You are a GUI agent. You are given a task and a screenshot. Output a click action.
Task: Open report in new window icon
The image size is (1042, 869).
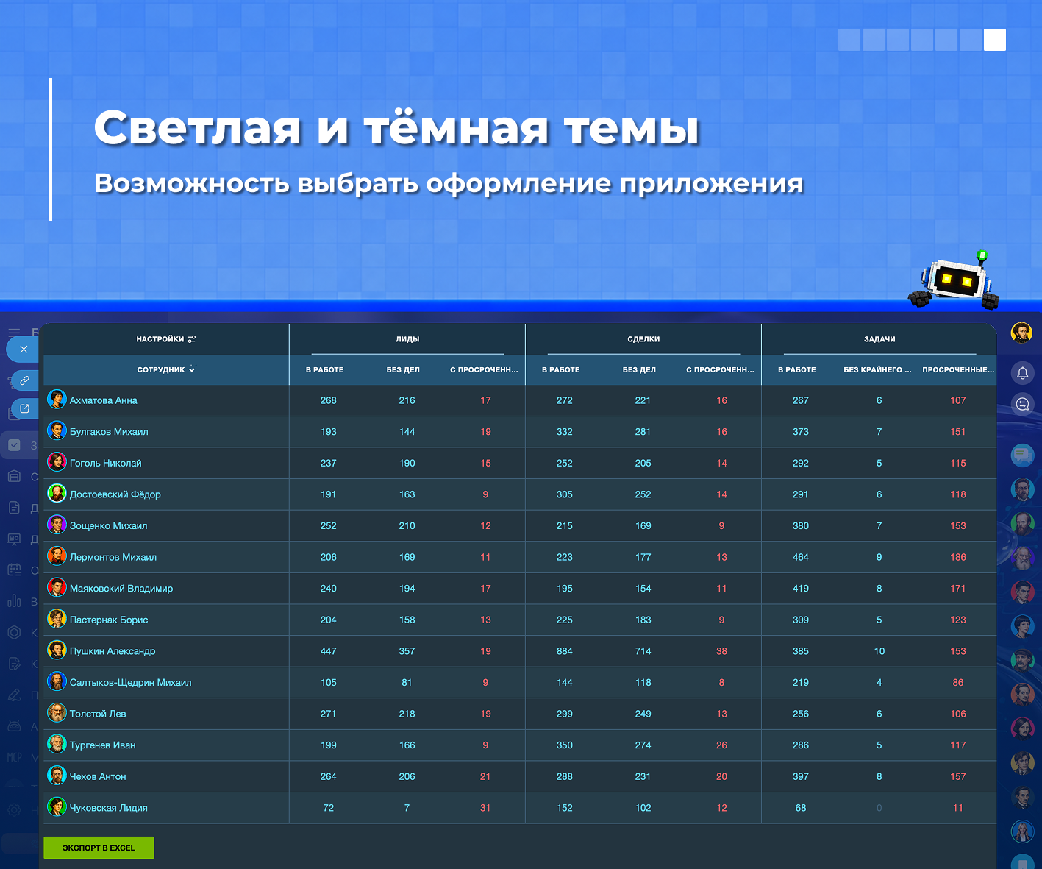[x=24, y=409]
